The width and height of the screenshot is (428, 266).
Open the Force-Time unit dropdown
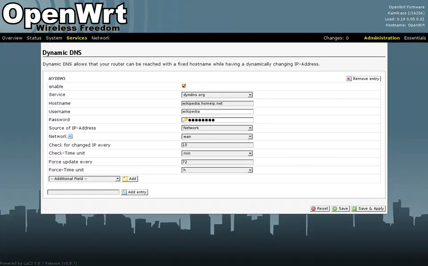(x=217, y=170)
